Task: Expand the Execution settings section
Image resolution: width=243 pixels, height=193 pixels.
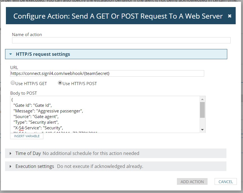Action: [x=10, y=166]
